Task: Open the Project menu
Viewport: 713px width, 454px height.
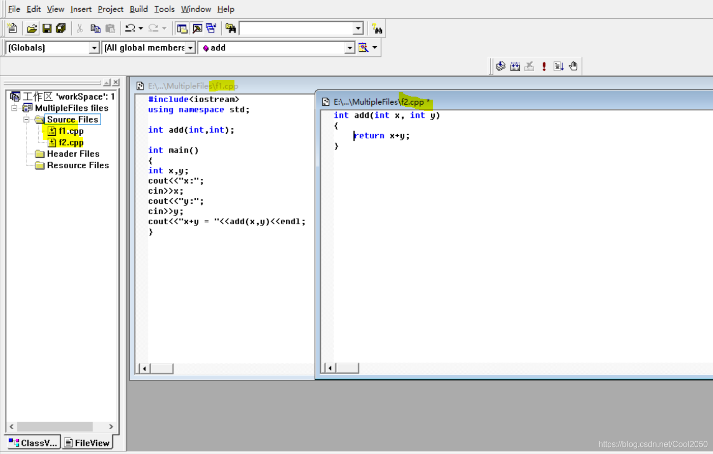Action: click(x=110, y=9)
